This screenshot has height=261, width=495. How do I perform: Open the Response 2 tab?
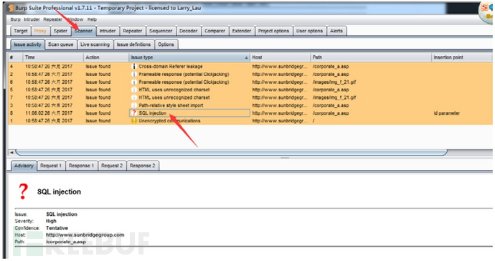[x=142, y=166]
